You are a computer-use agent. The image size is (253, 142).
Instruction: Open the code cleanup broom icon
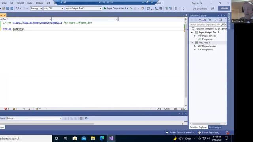coord(37,109)
